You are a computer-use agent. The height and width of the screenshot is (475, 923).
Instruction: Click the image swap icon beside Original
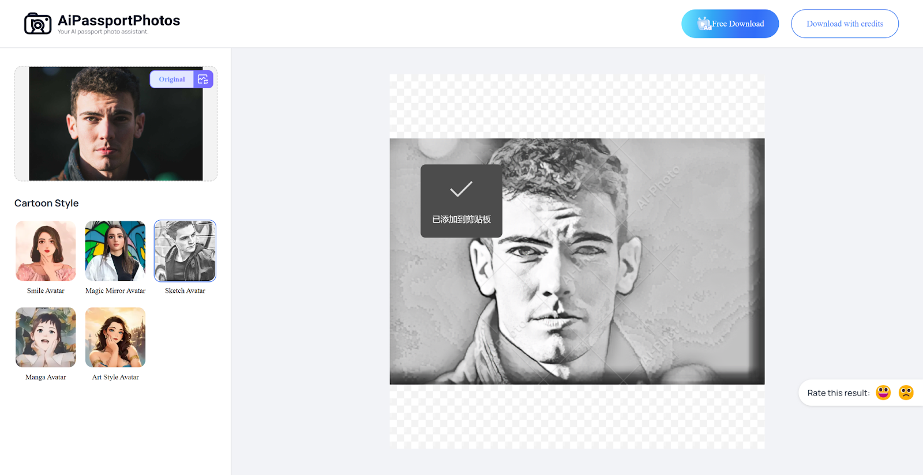[203, 79]
